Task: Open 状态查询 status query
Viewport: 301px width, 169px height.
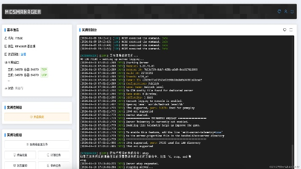Action: click(19, 165)
